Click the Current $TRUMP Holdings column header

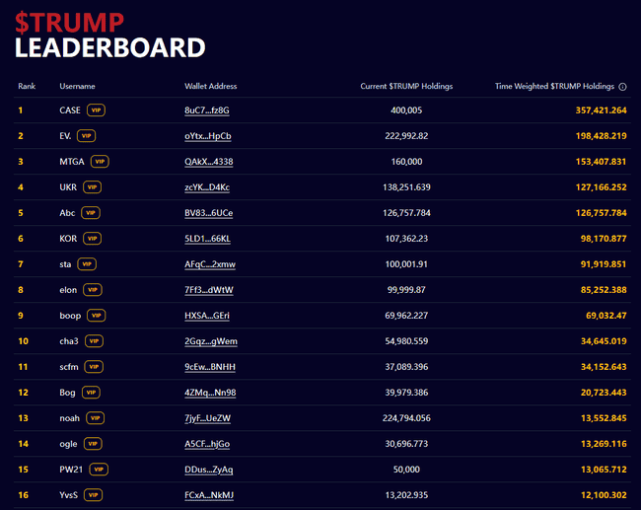coord(406,87)
